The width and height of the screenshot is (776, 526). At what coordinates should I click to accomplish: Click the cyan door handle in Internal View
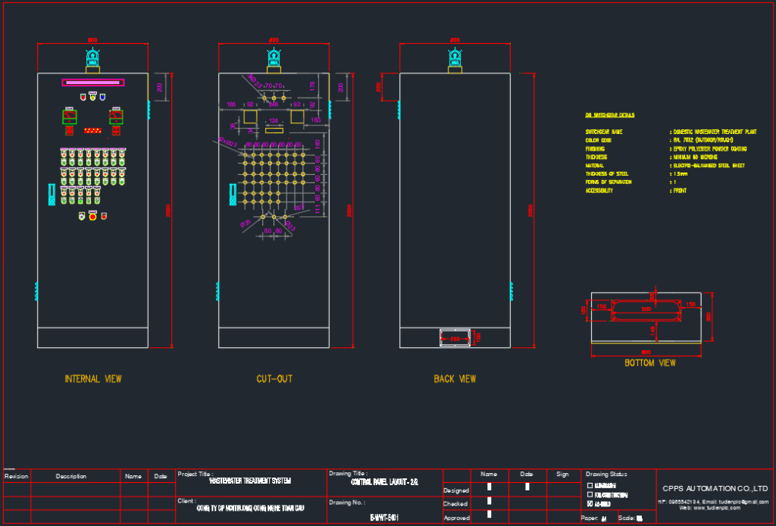[x=52, y=195]
